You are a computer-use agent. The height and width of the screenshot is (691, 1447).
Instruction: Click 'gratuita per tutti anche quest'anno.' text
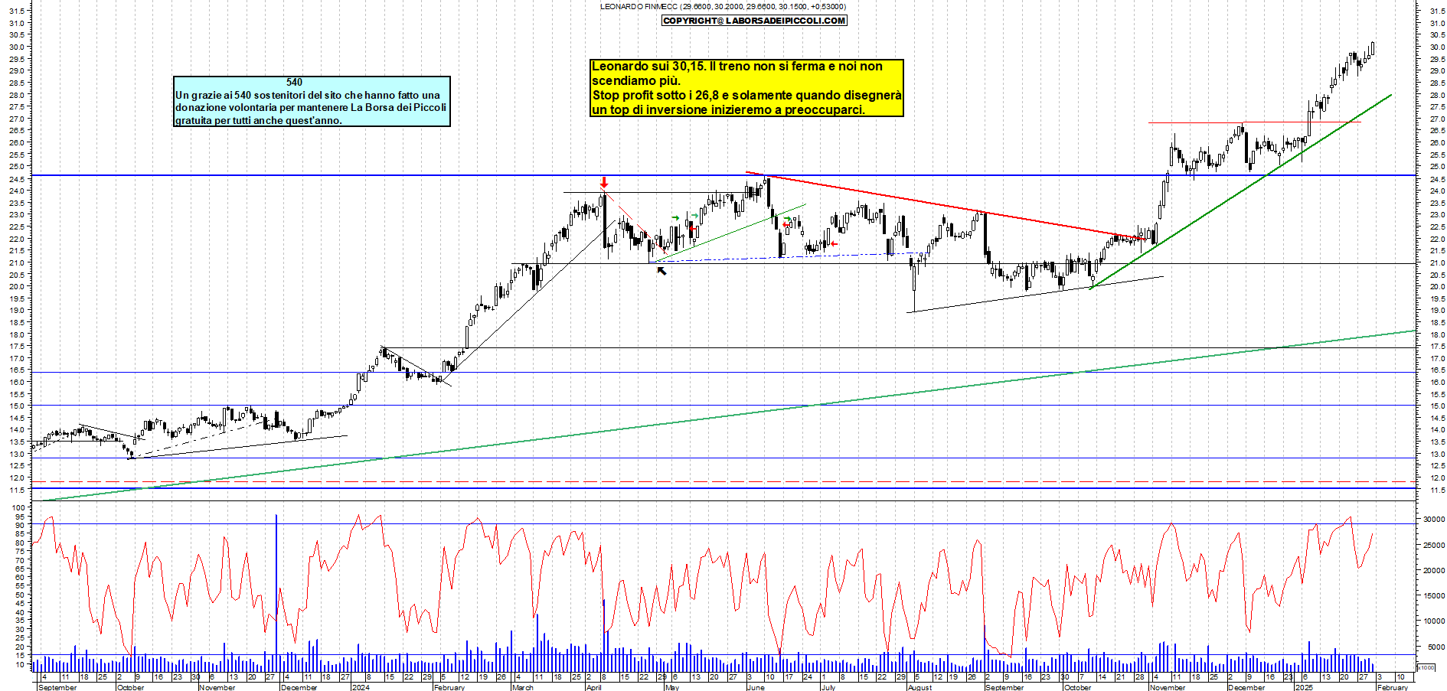(259, 120)
